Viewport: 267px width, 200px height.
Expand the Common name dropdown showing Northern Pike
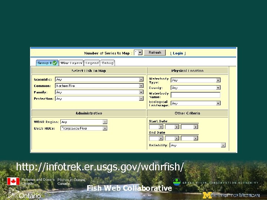[x=99, y=86]
